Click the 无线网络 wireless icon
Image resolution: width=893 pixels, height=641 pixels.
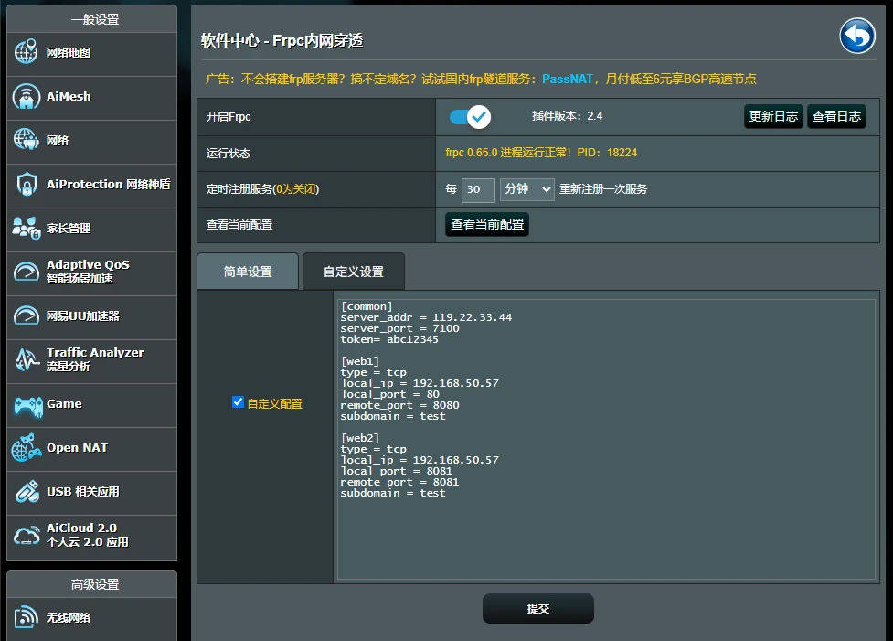(27, 617)
